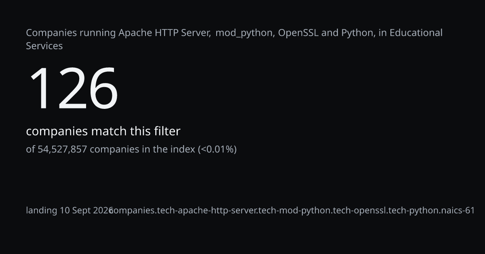Click the "(<0.01%)" percentage text
Image resolution: width=485 pixels, height=254 pixels.
pyautogui.click(x=217, y=150)
